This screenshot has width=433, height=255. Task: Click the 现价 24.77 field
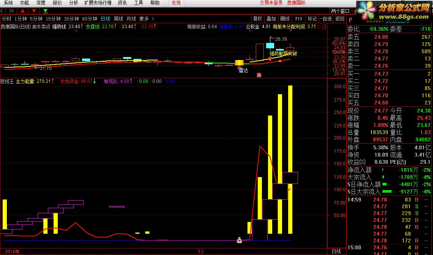click(x=368, y=111)
